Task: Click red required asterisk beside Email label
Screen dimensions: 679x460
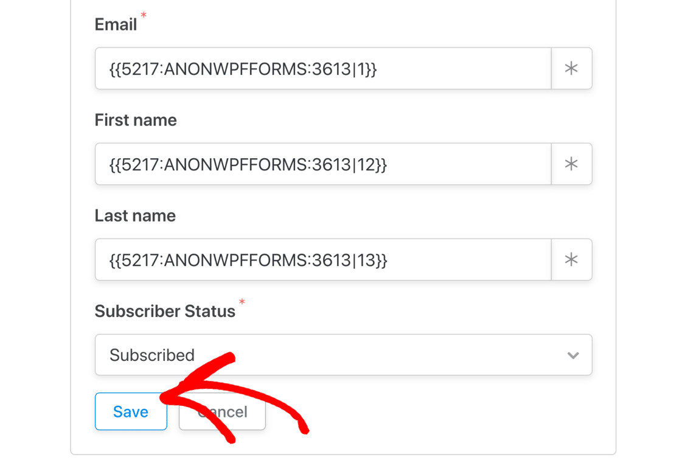Action: [144, 15]
